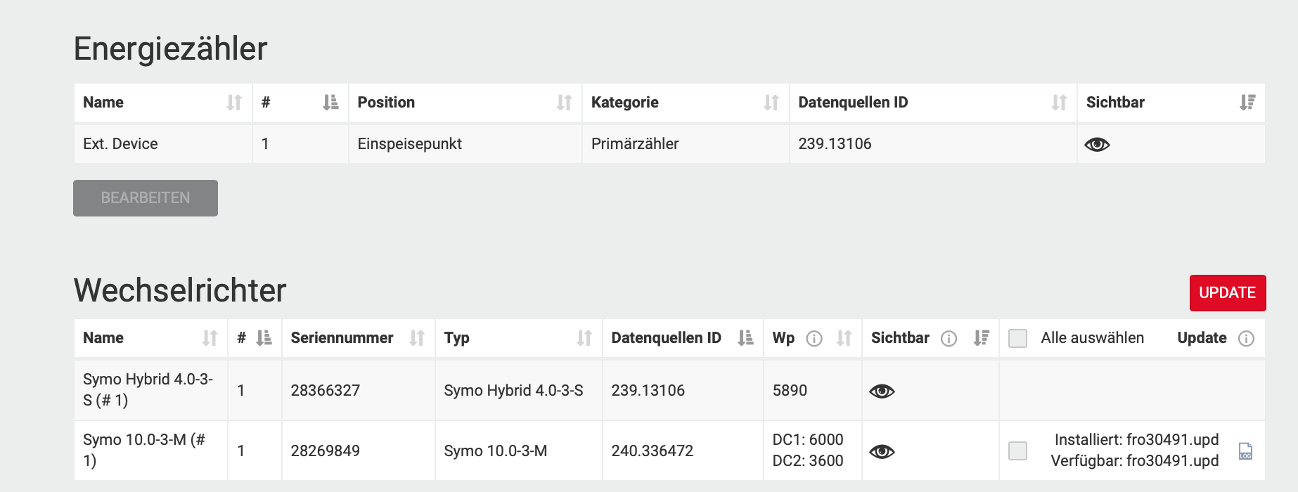This screenshot has height=492, width=1298.
Task: Sort Wechselrichter table by Seriennummer
Action: (417, 338)
